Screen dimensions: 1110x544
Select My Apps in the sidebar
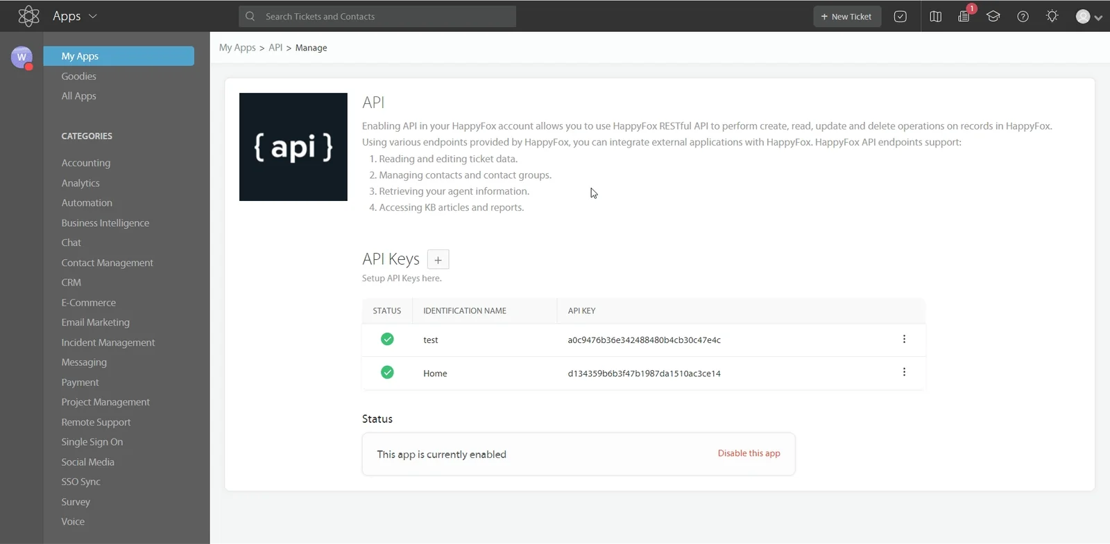tap(119, 56)
